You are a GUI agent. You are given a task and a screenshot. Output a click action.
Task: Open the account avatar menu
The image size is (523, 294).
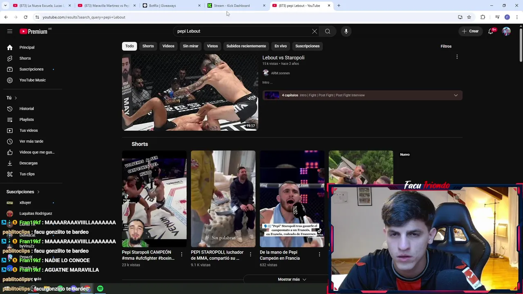[506, 31]
